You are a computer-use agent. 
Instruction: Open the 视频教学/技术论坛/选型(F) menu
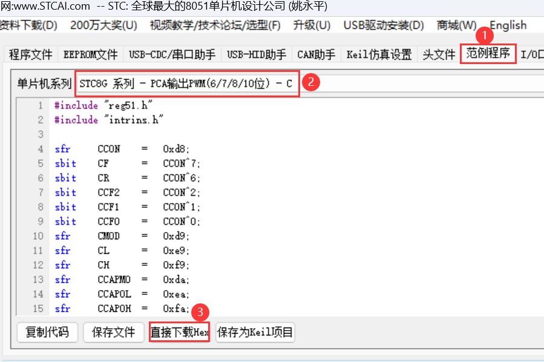215,25
